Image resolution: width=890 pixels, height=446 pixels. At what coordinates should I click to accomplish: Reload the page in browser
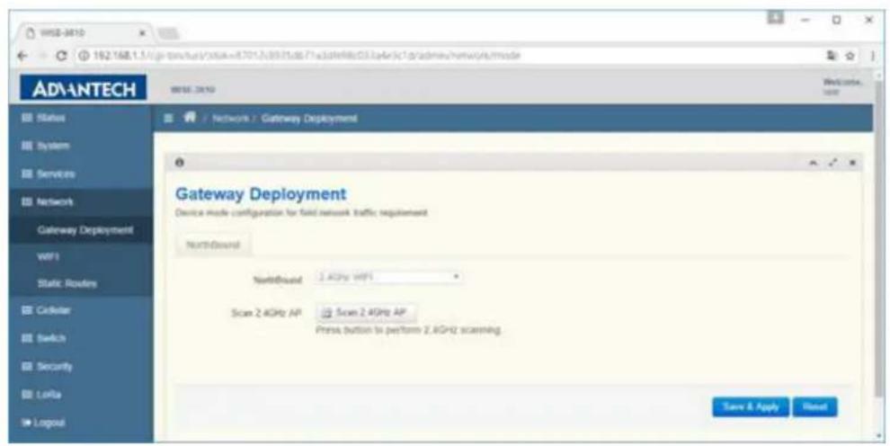coord(61,56)
